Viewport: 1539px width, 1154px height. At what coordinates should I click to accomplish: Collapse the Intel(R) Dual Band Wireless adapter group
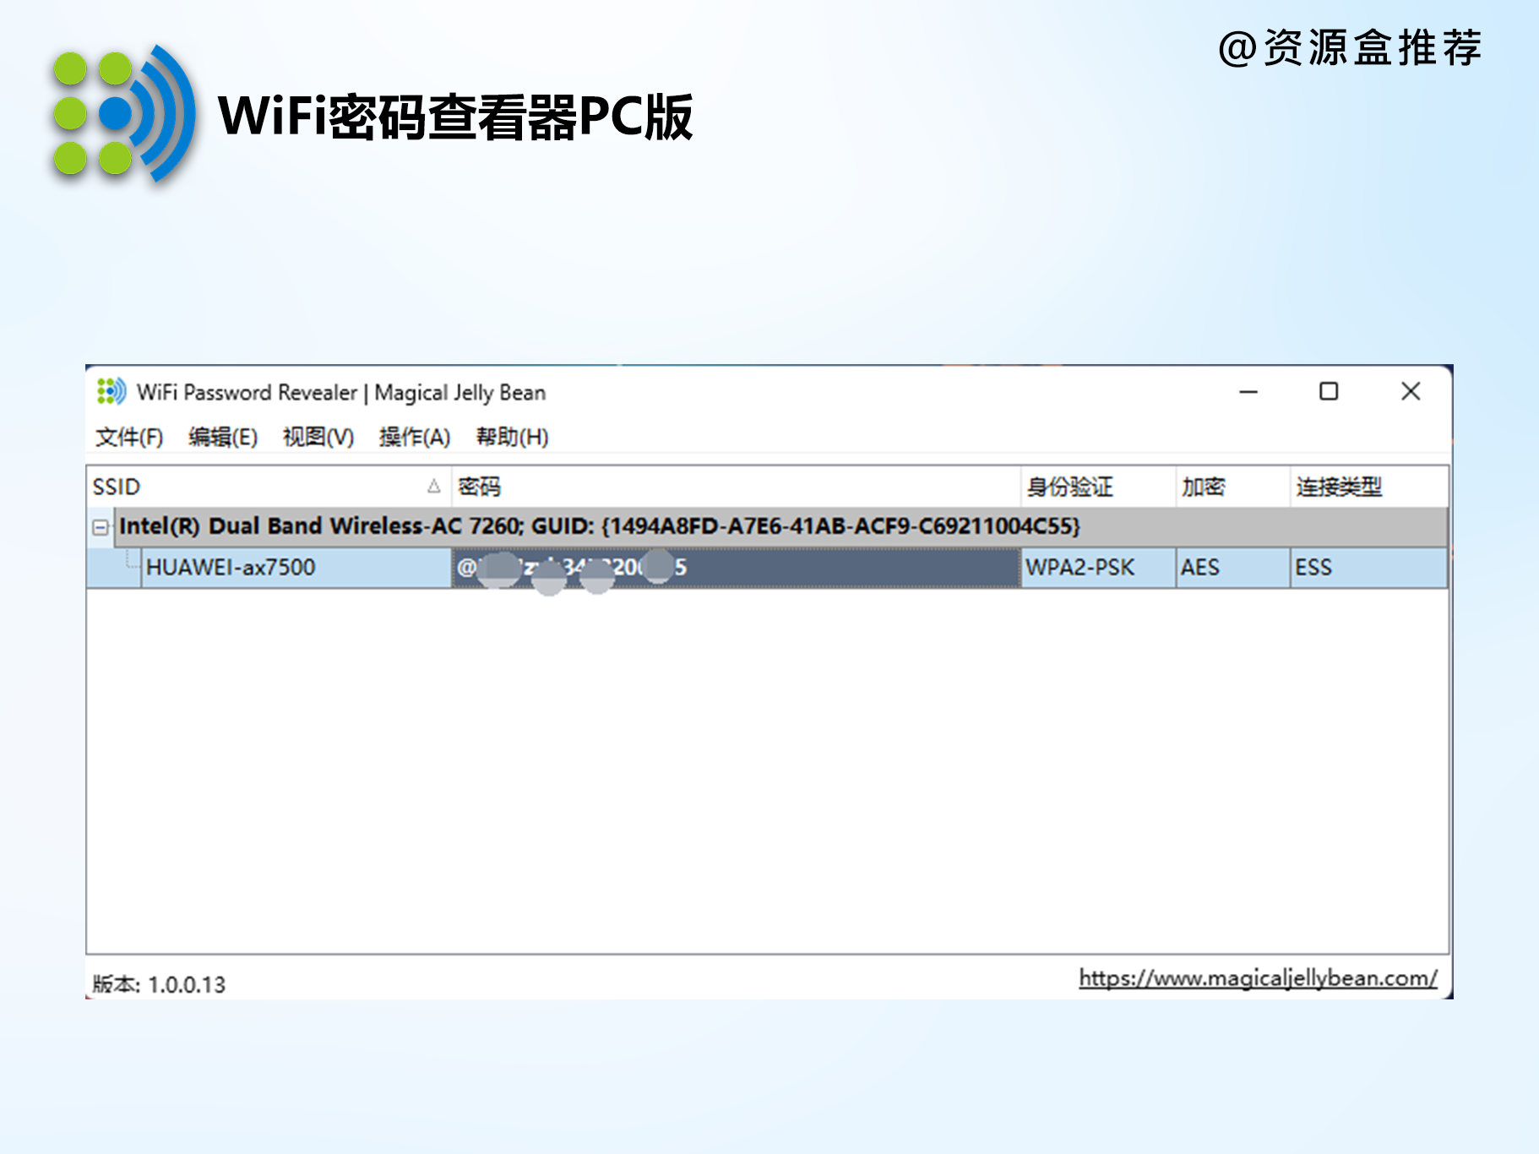coord(100,527)
